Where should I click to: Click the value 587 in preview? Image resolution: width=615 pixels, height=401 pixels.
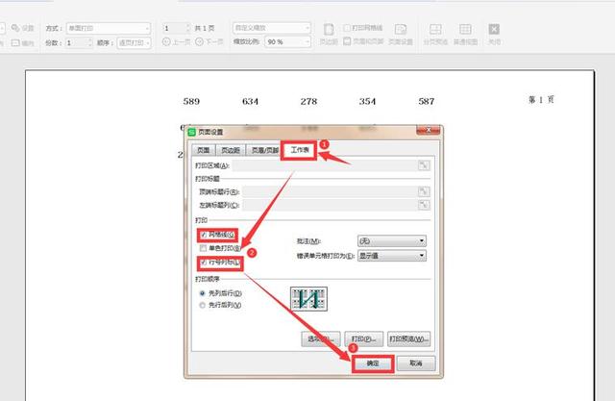[x=427, y=101]
